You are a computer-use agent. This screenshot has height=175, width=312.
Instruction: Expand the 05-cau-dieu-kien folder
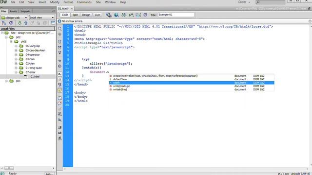[x=16, y=51]
